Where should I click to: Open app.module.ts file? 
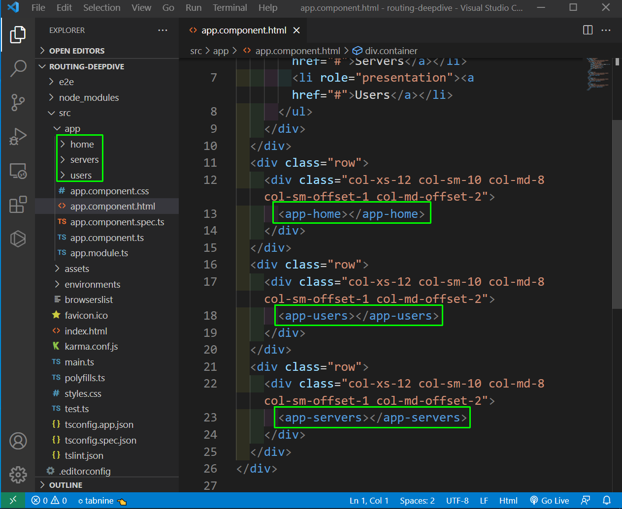107,253
